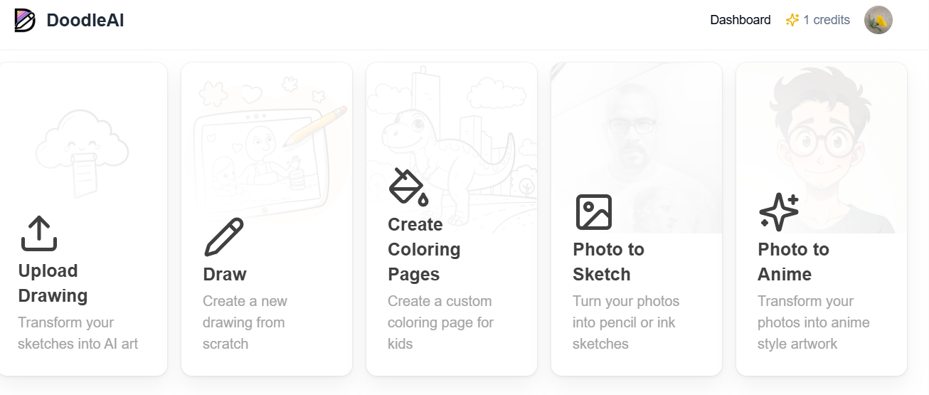
Task: Open the Dashboard link
Action: pos(740,20)
